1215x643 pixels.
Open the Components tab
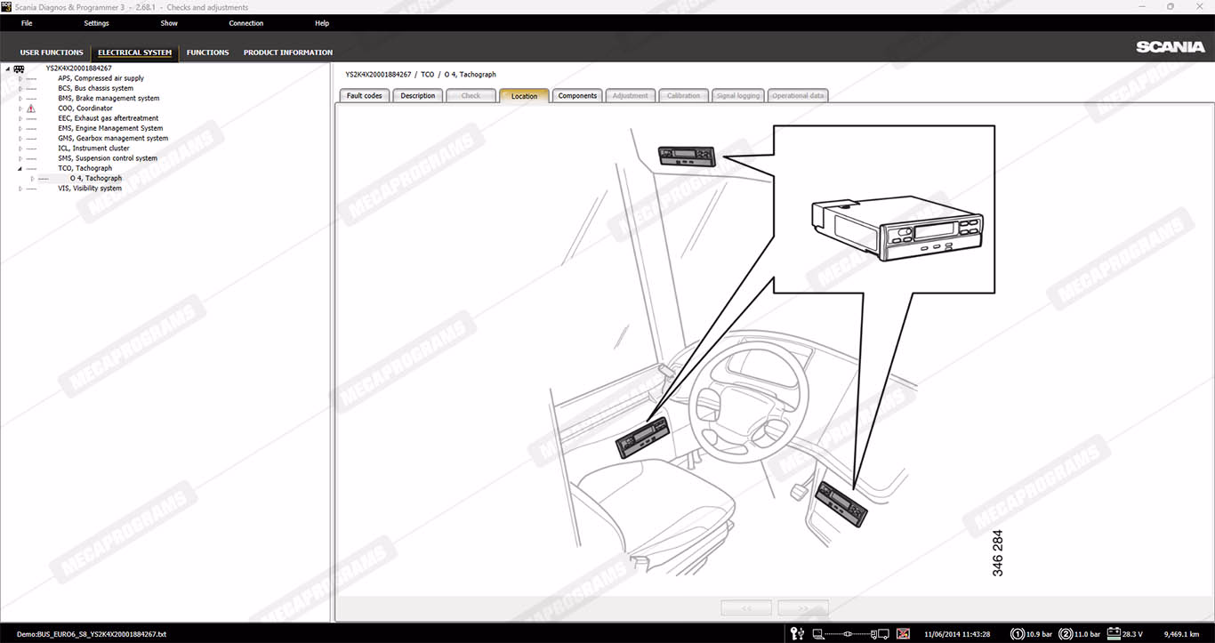click(577, 96)
